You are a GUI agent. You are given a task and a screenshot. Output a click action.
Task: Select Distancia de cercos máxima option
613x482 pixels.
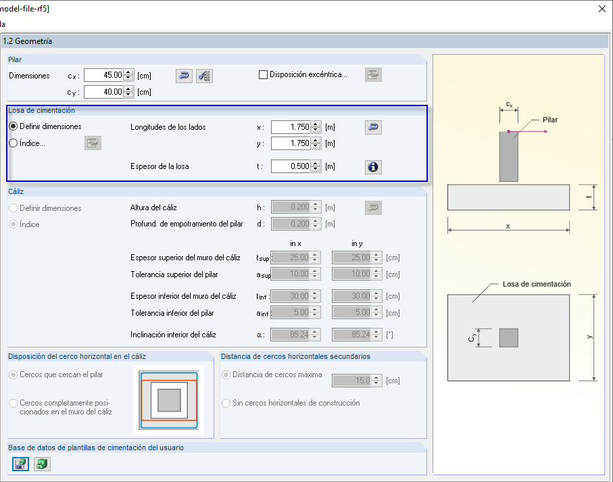[226, 375]
